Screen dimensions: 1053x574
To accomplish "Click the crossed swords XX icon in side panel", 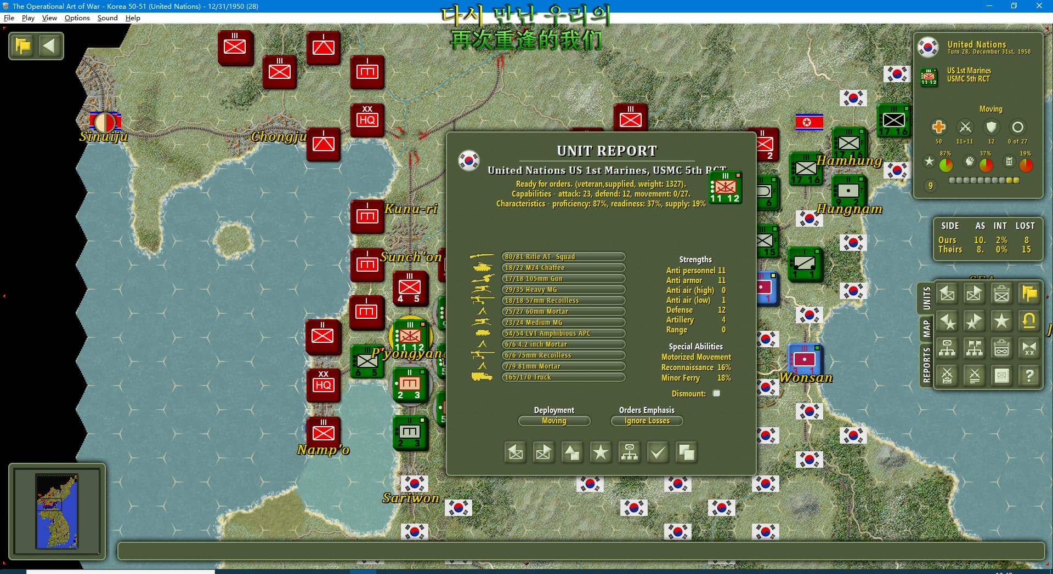I will pyautogui.click(x=1029, y=348).
